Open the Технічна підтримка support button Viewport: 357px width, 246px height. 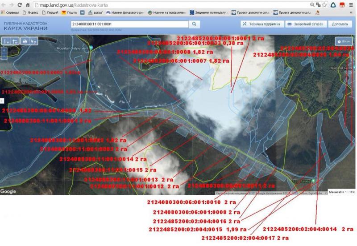click(262, 24)
